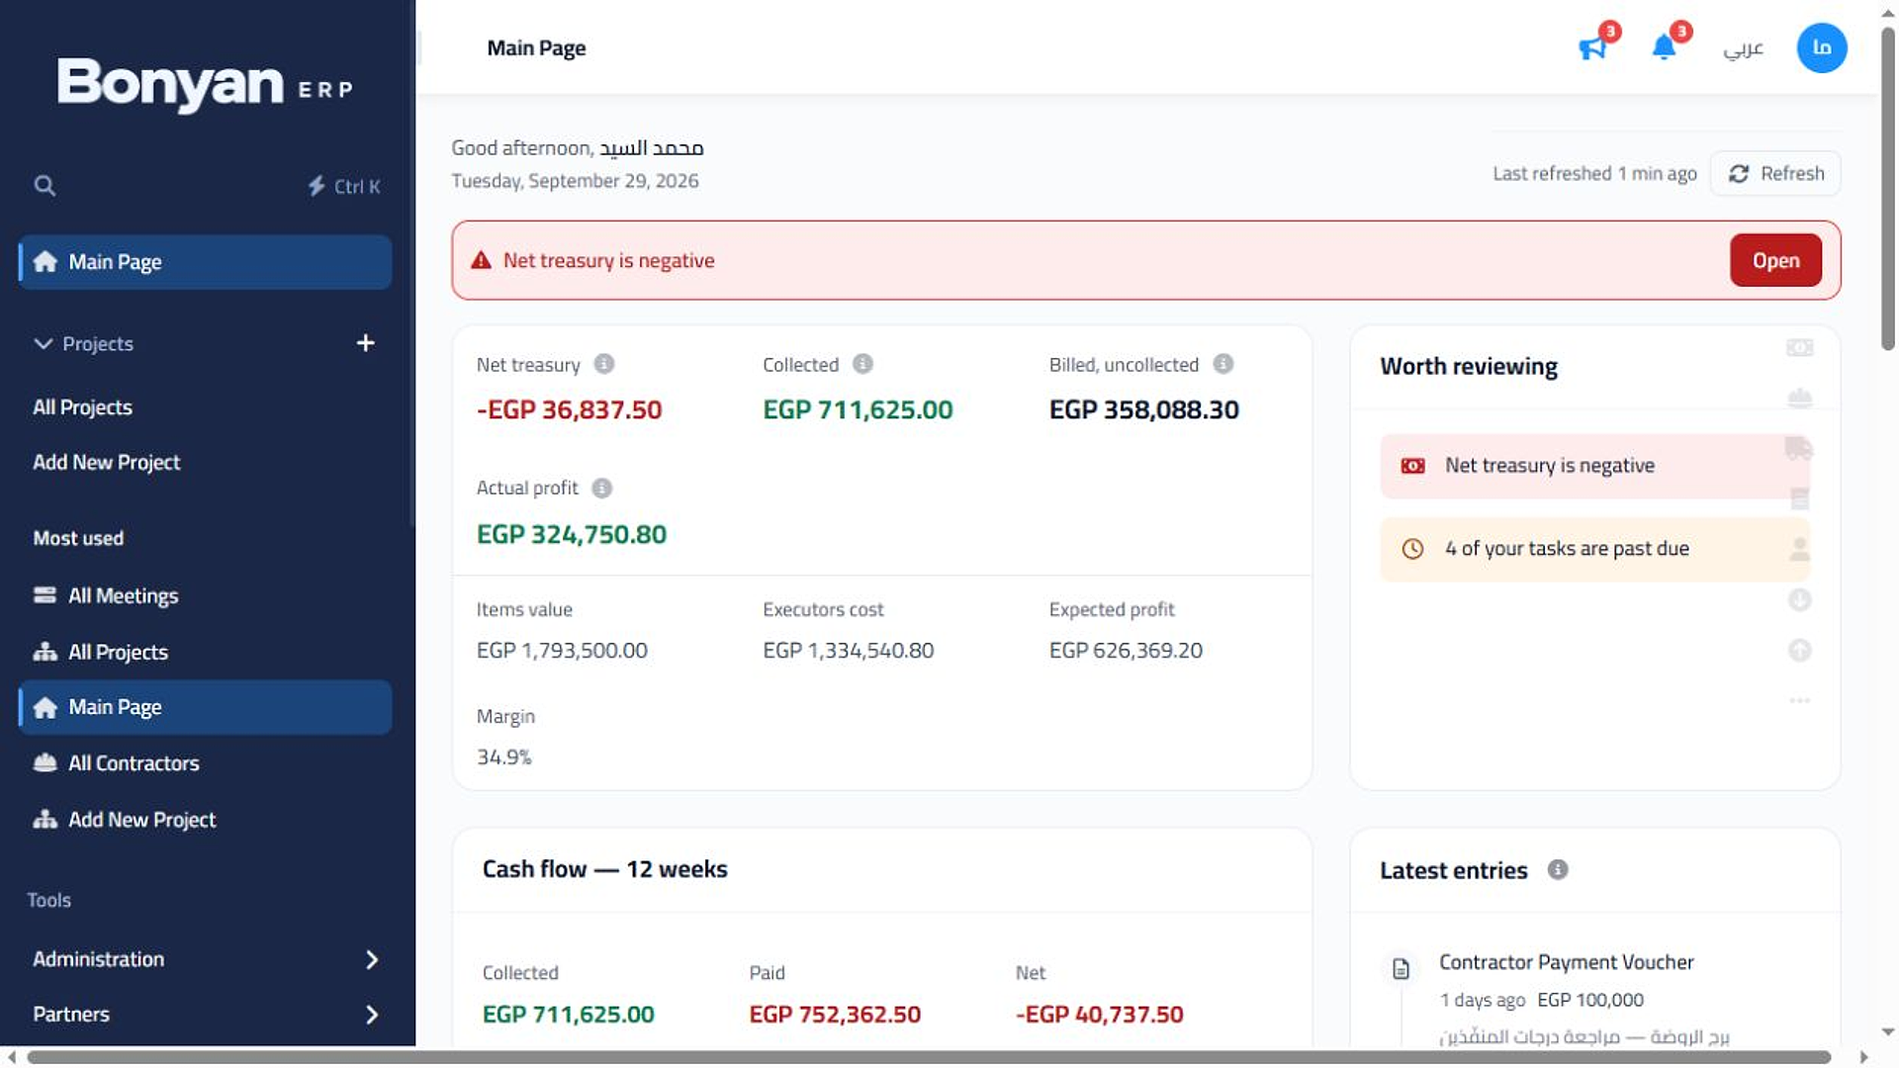This screenshot has height=1068, width=1899.
Task: Open the faint ellipsis more-actions icon
Action: [x=1799, y=700]
